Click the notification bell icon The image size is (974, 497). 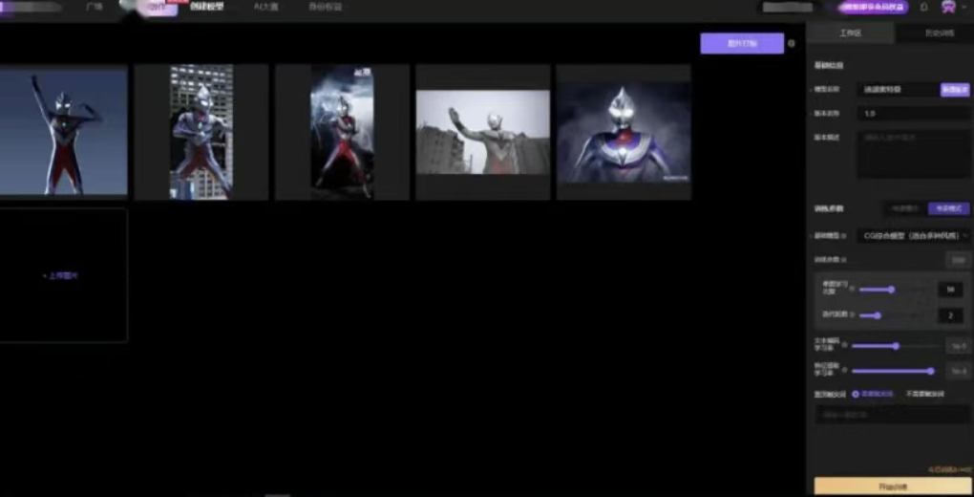click(923, 7)
